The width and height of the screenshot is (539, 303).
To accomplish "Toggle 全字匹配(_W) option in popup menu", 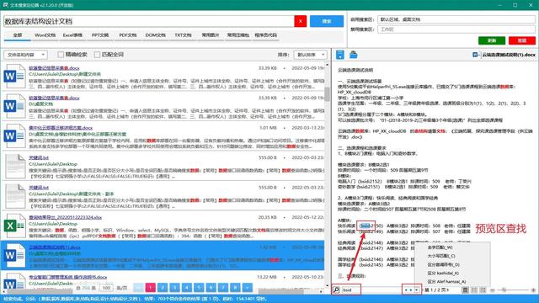I will pyautogui.click(x=440, y=247).
